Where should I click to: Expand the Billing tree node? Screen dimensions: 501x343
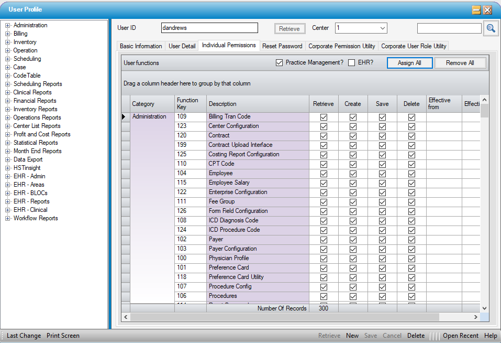[8, 34]
